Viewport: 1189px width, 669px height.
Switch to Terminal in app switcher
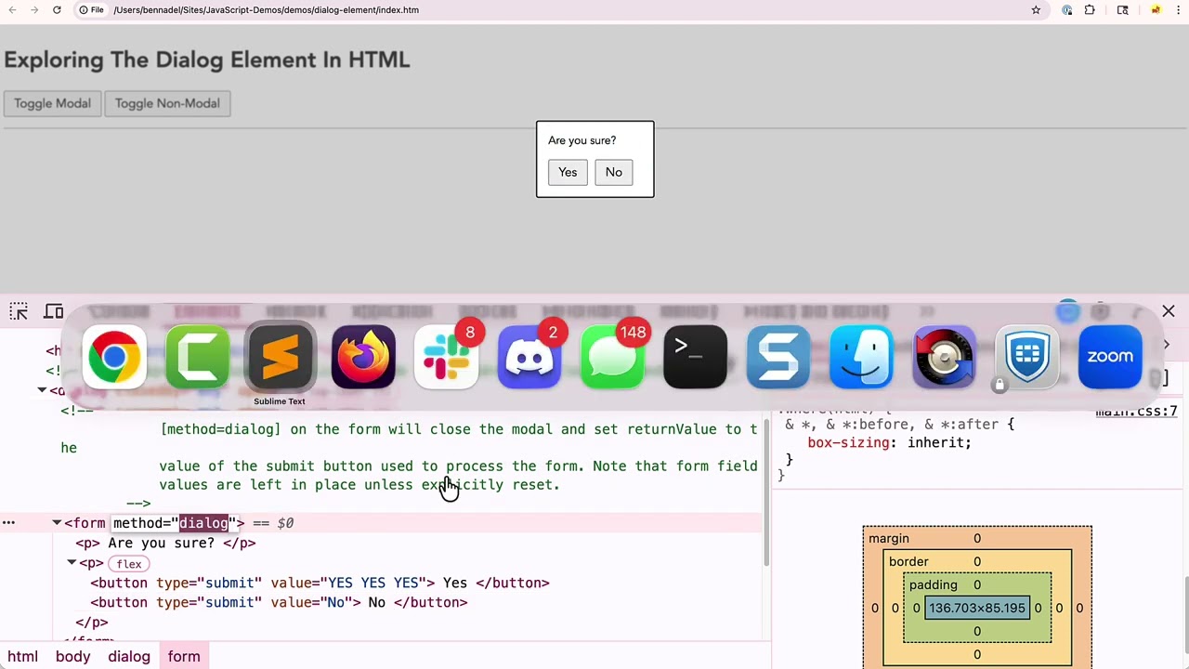pyautogui.click(x=695, y=357)
